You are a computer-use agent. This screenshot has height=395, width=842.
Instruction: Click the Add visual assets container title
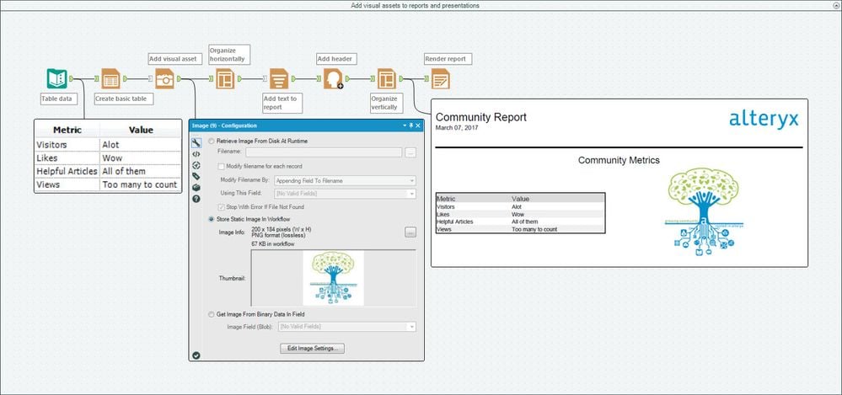click(415, 5)
